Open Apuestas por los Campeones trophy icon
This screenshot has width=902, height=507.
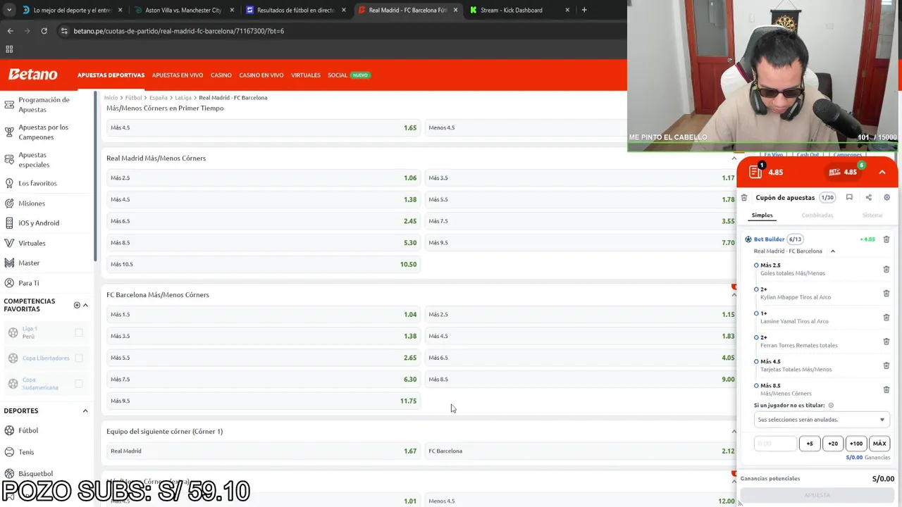click(9, 132)
